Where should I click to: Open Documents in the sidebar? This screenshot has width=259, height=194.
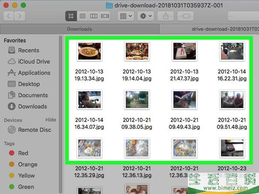click(28, 95)
